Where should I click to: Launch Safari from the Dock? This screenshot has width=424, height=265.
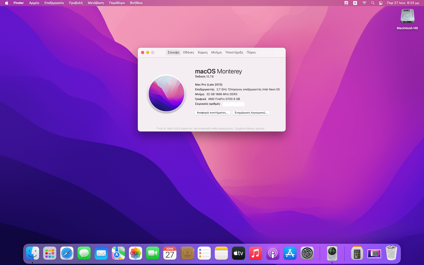[x=67, y=253]
